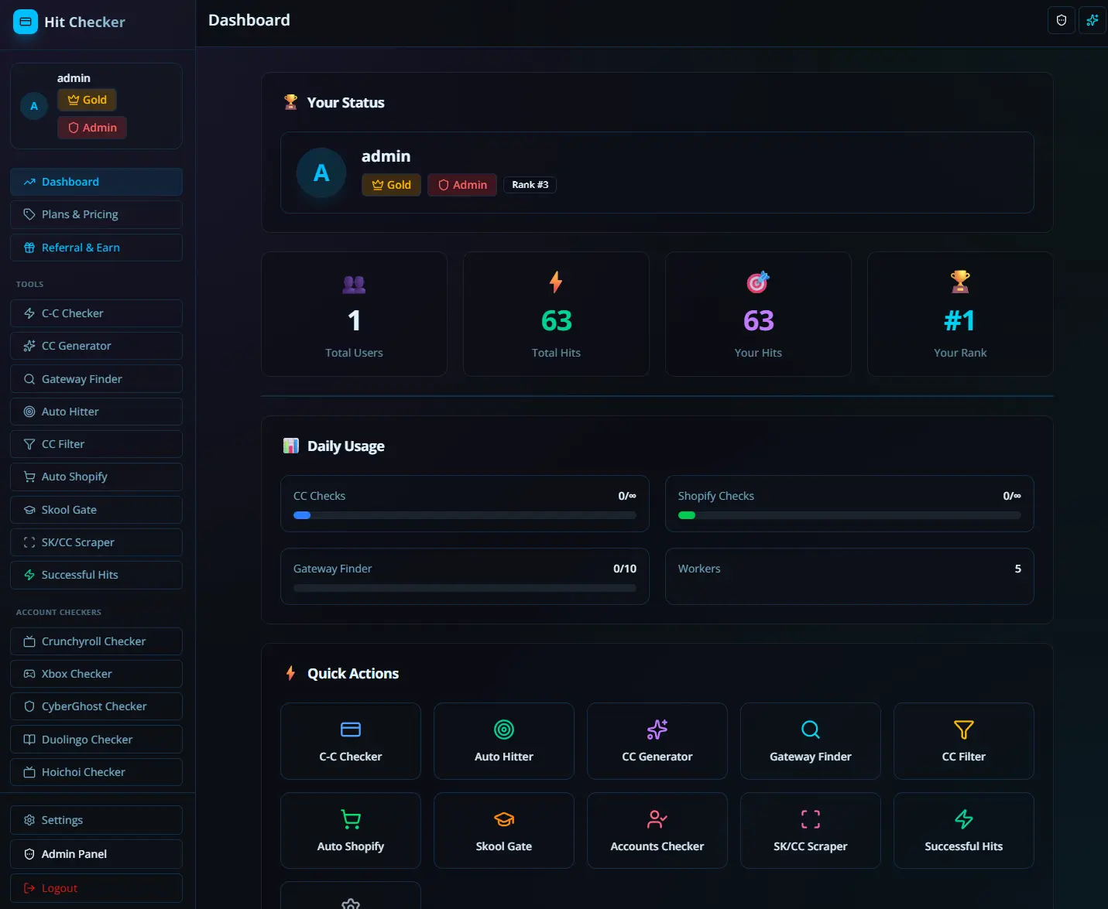Click the magnifier icon in the Gateway Finder quick action
The image size is (1108, 909).
(811, 730)
